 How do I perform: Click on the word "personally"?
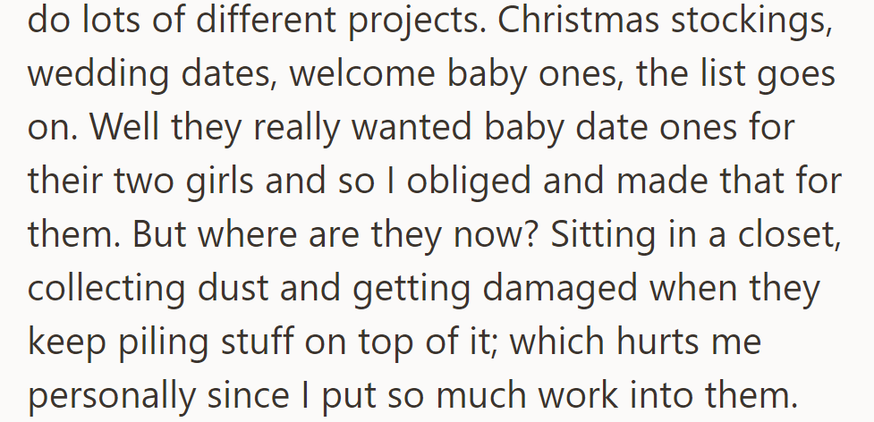110,395
